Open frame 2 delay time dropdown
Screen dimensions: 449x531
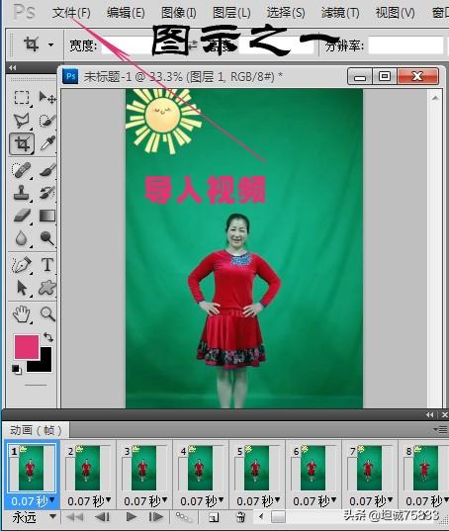89,501
